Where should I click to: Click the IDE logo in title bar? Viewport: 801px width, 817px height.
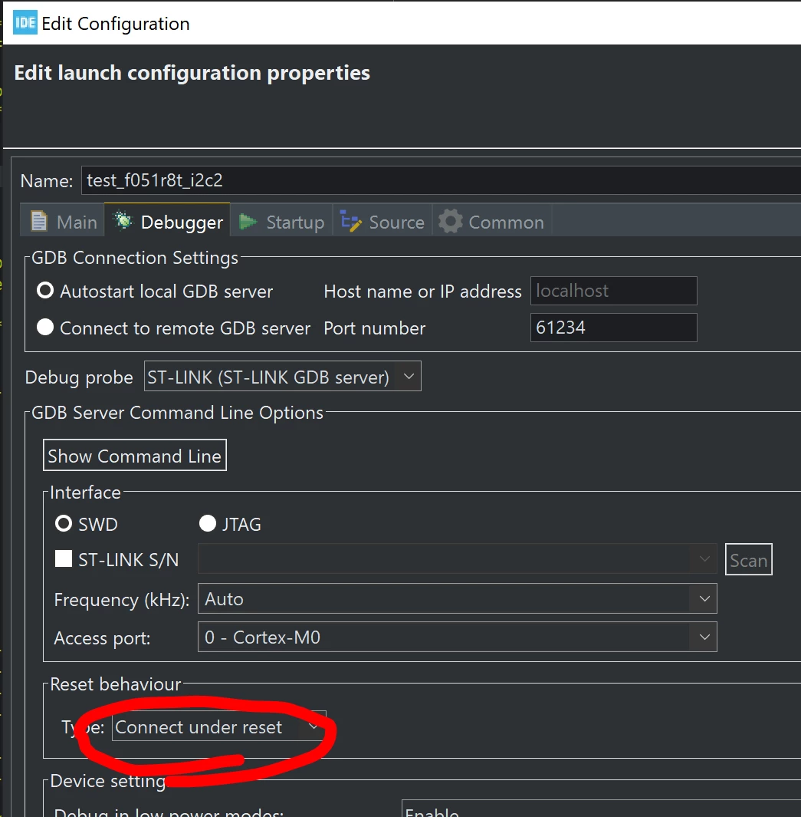coord(25,23)
